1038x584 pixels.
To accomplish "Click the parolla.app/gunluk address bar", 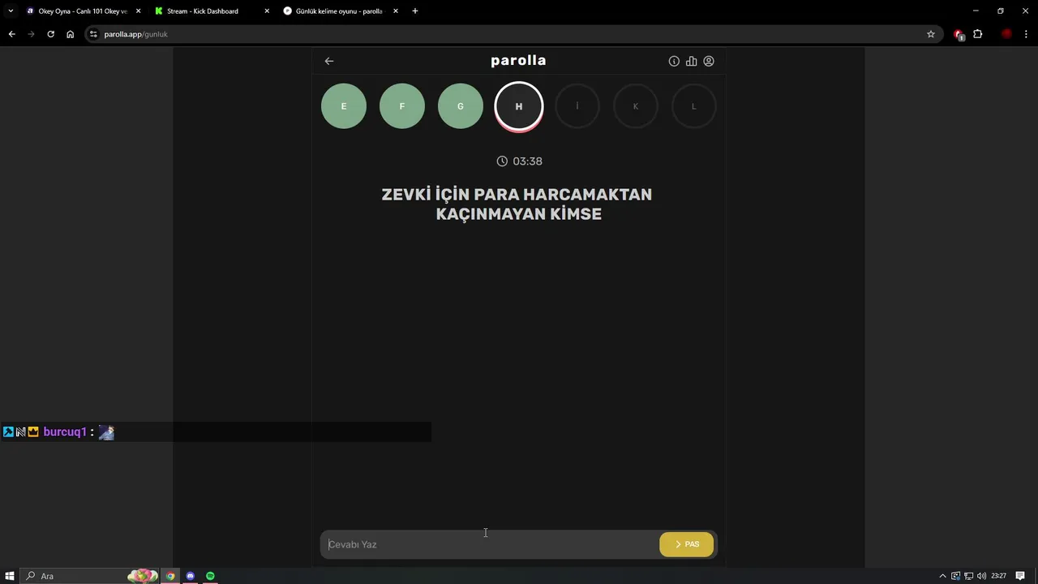I will coord(513,34).
